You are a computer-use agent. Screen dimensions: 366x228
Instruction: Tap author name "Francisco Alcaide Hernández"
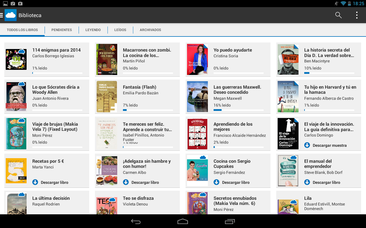coord(240,135)
